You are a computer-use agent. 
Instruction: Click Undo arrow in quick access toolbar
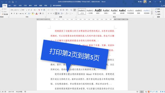[x=2, y=2]
